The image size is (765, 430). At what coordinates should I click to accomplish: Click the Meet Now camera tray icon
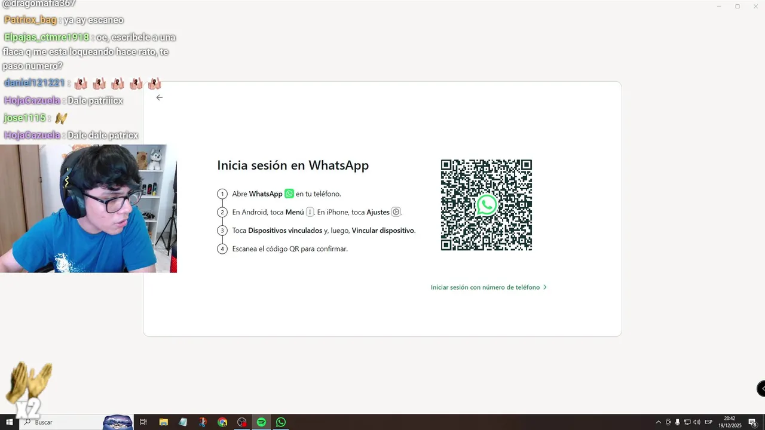click(668, 422)
